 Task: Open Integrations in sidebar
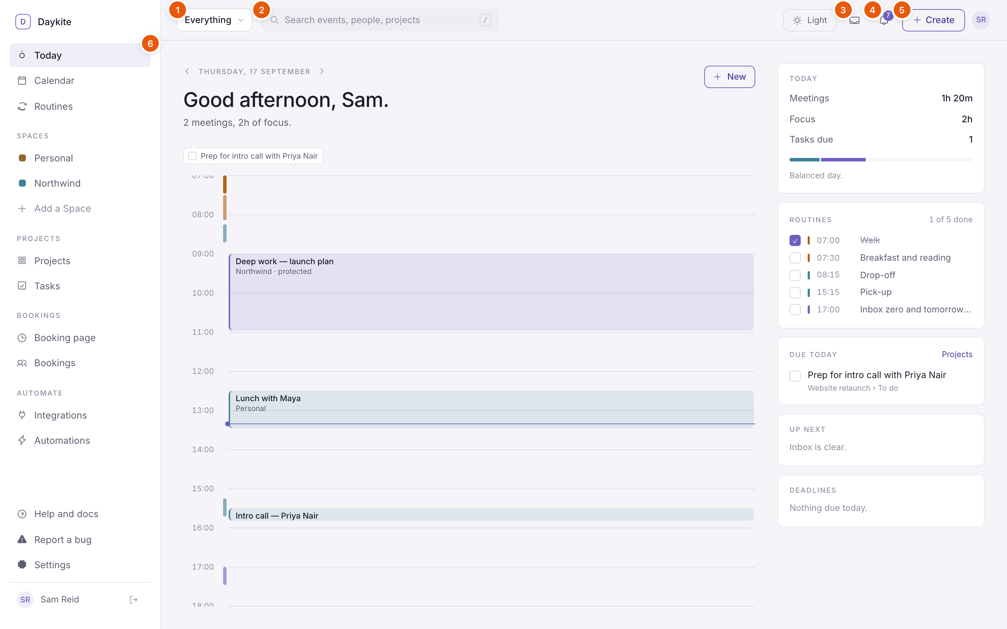coord(80,415)
